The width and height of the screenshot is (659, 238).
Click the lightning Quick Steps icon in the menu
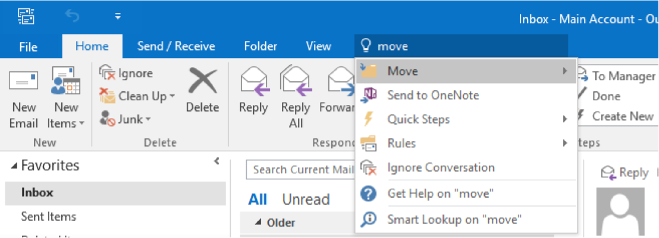[368, 119]
